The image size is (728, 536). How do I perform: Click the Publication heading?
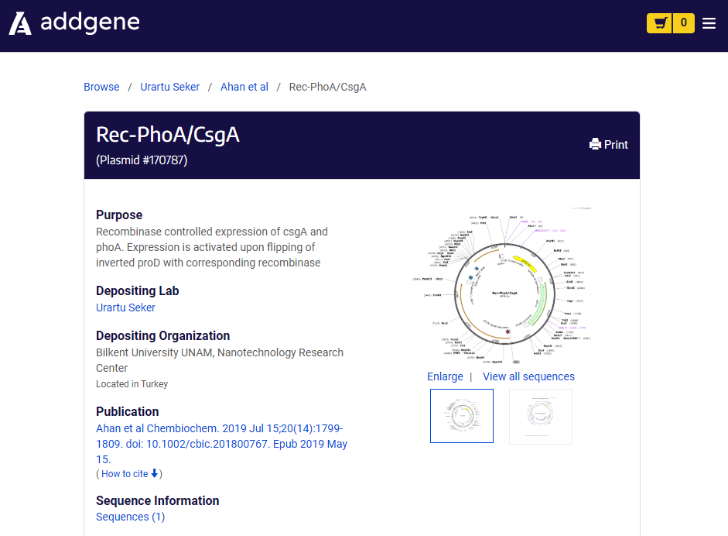point(127,411)
